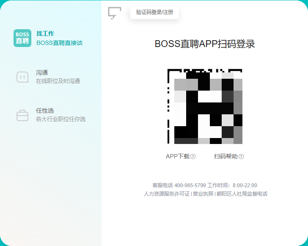
Task: Click the QR code login image
Action: point(205,106)
